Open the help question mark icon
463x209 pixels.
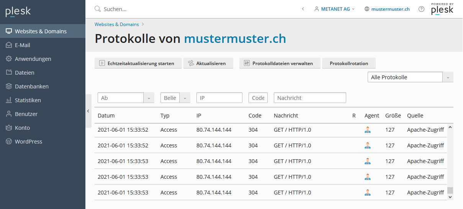(x=421, y=9)
